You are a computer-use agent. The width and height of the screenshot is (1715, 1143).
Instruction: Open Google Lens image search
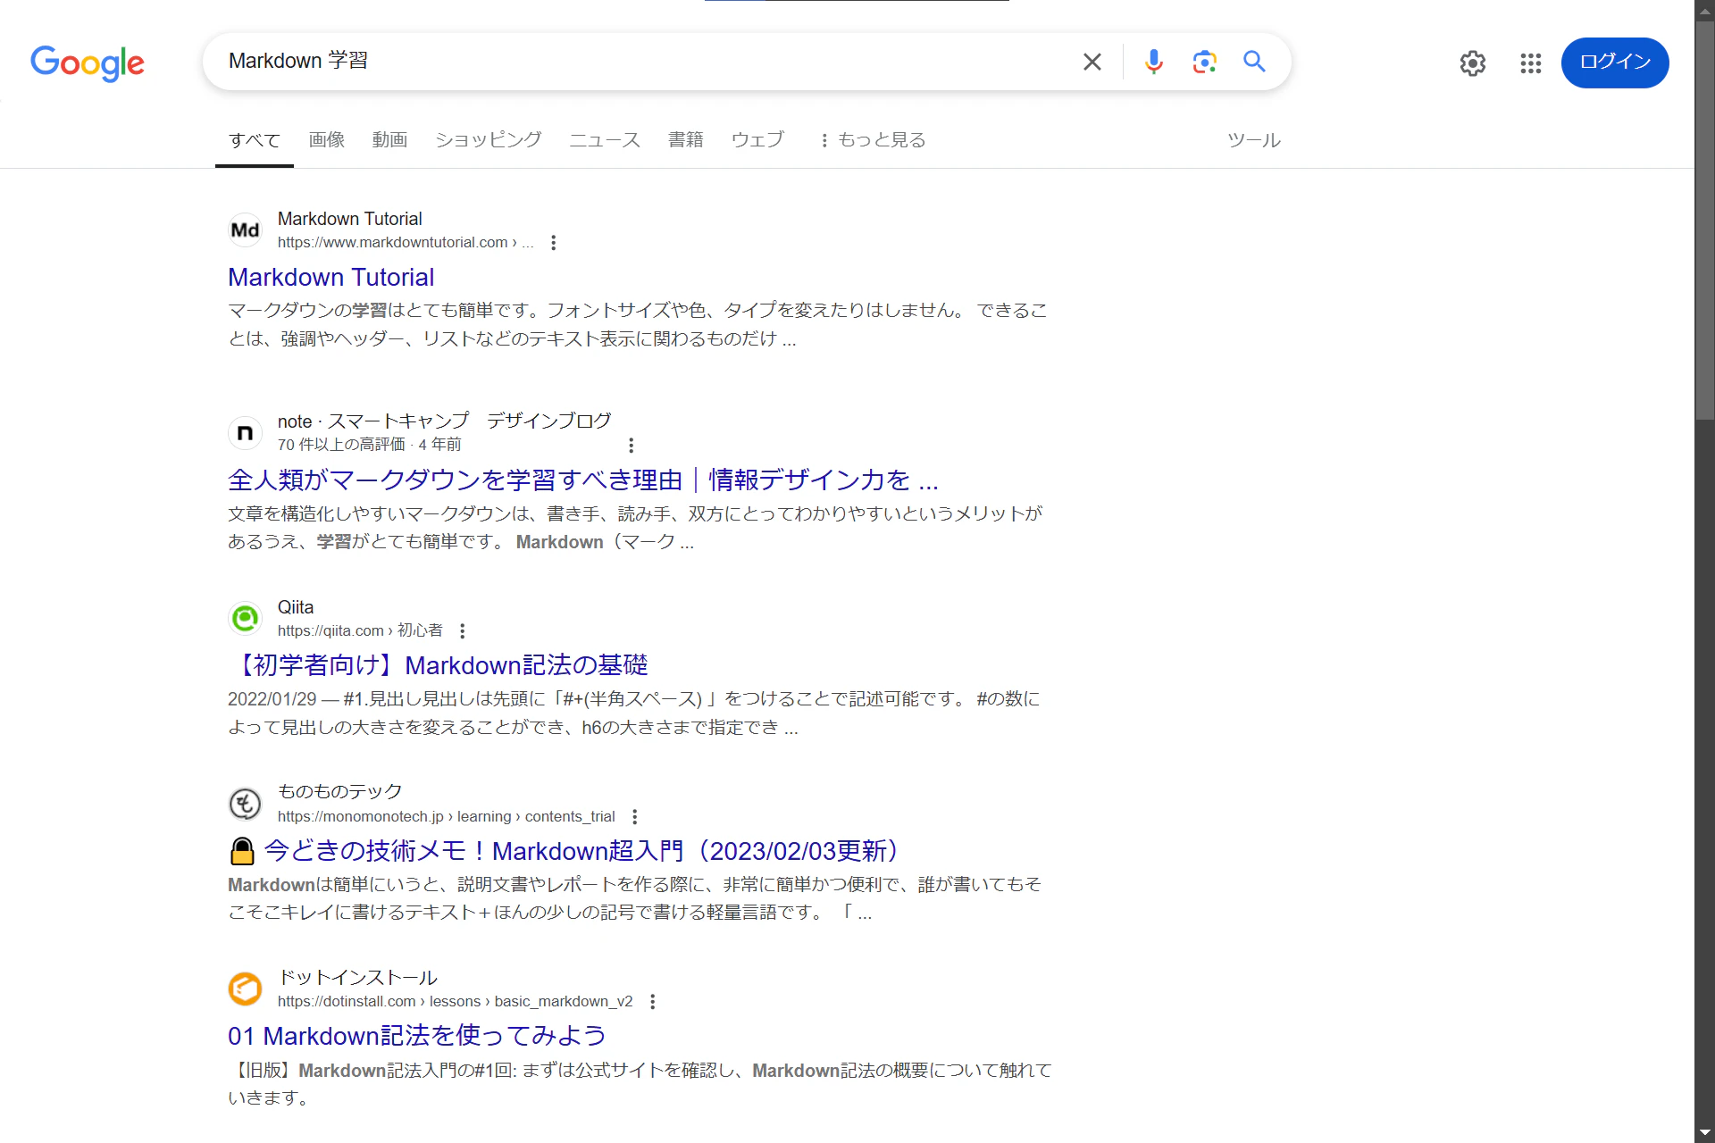1204,62
